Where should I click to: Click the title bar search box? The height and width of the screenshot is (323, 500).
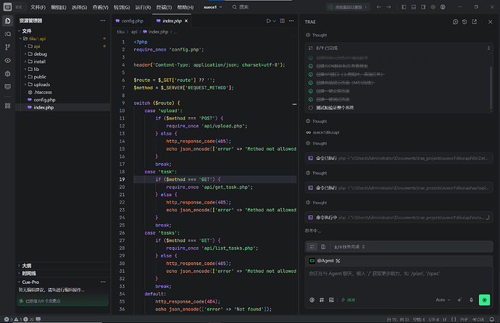point(241,7)
